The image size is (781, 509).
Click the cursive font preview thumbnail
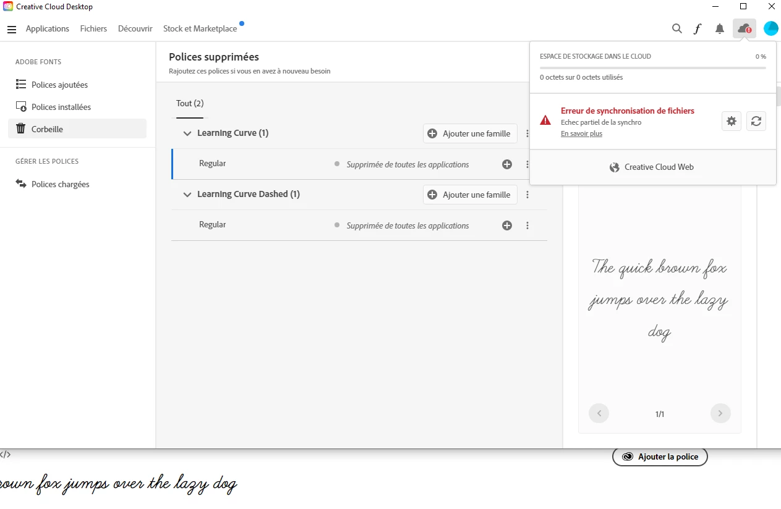click(660, 301)
